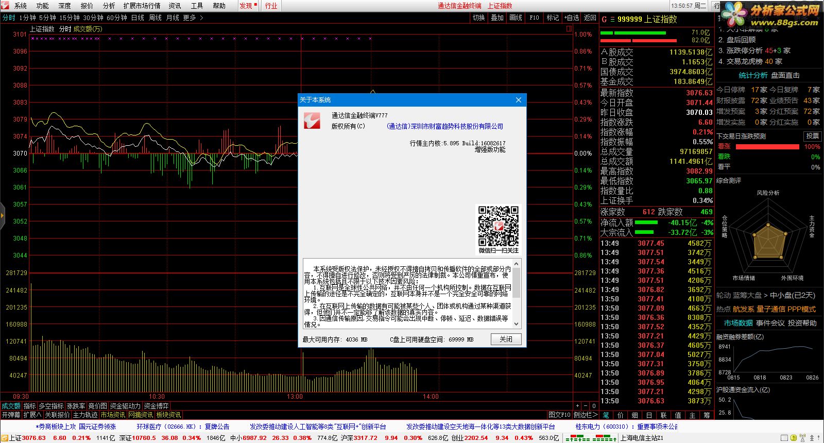The width and height of the screenshot is (824, 443).
Task: Open the 帮助 menu
Action: coord(219,6)
